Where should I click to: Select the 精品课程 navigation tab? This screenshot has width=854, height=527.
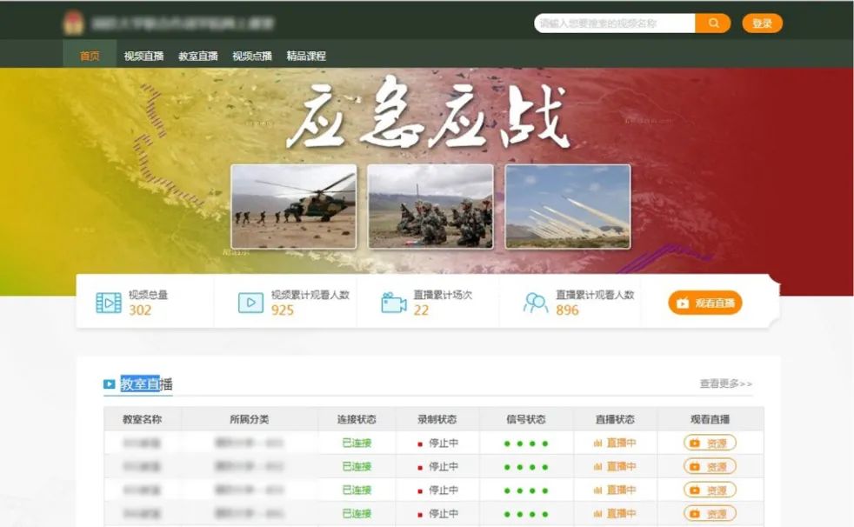coord(306,56)
